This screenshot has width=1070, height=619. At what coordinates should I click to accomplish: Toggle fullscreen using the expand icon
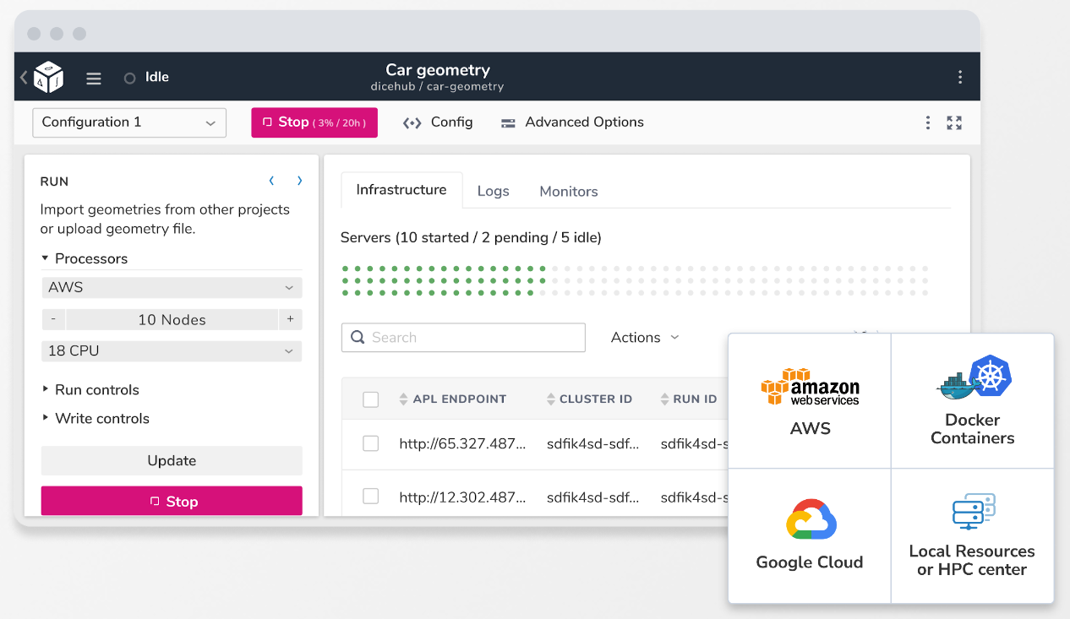pyautogui.click(x=954, y=122)
